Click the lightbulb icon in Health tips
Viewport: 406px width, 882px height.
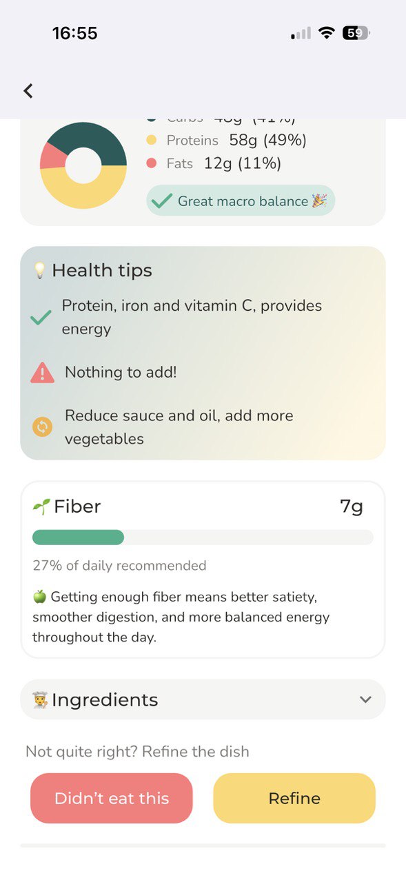pos(41,270)
